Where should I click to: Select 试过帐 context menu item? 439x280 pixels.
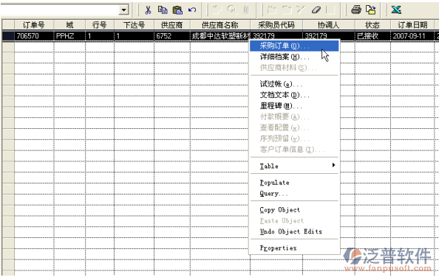pyautogui.click(x=294, y=84)
